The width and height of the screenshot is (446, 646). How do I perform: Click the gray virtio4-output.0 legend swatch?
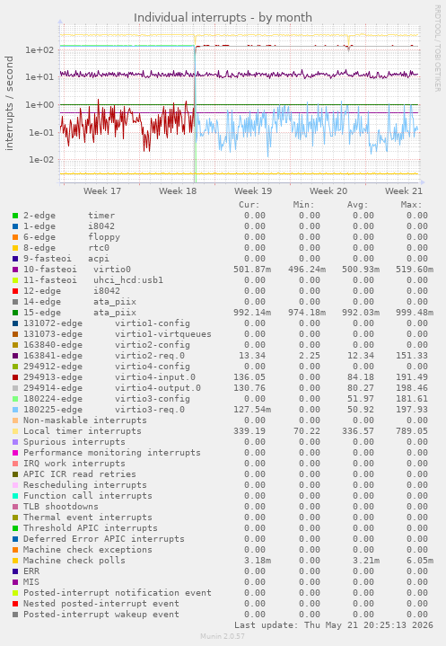[x=15, y=388]
